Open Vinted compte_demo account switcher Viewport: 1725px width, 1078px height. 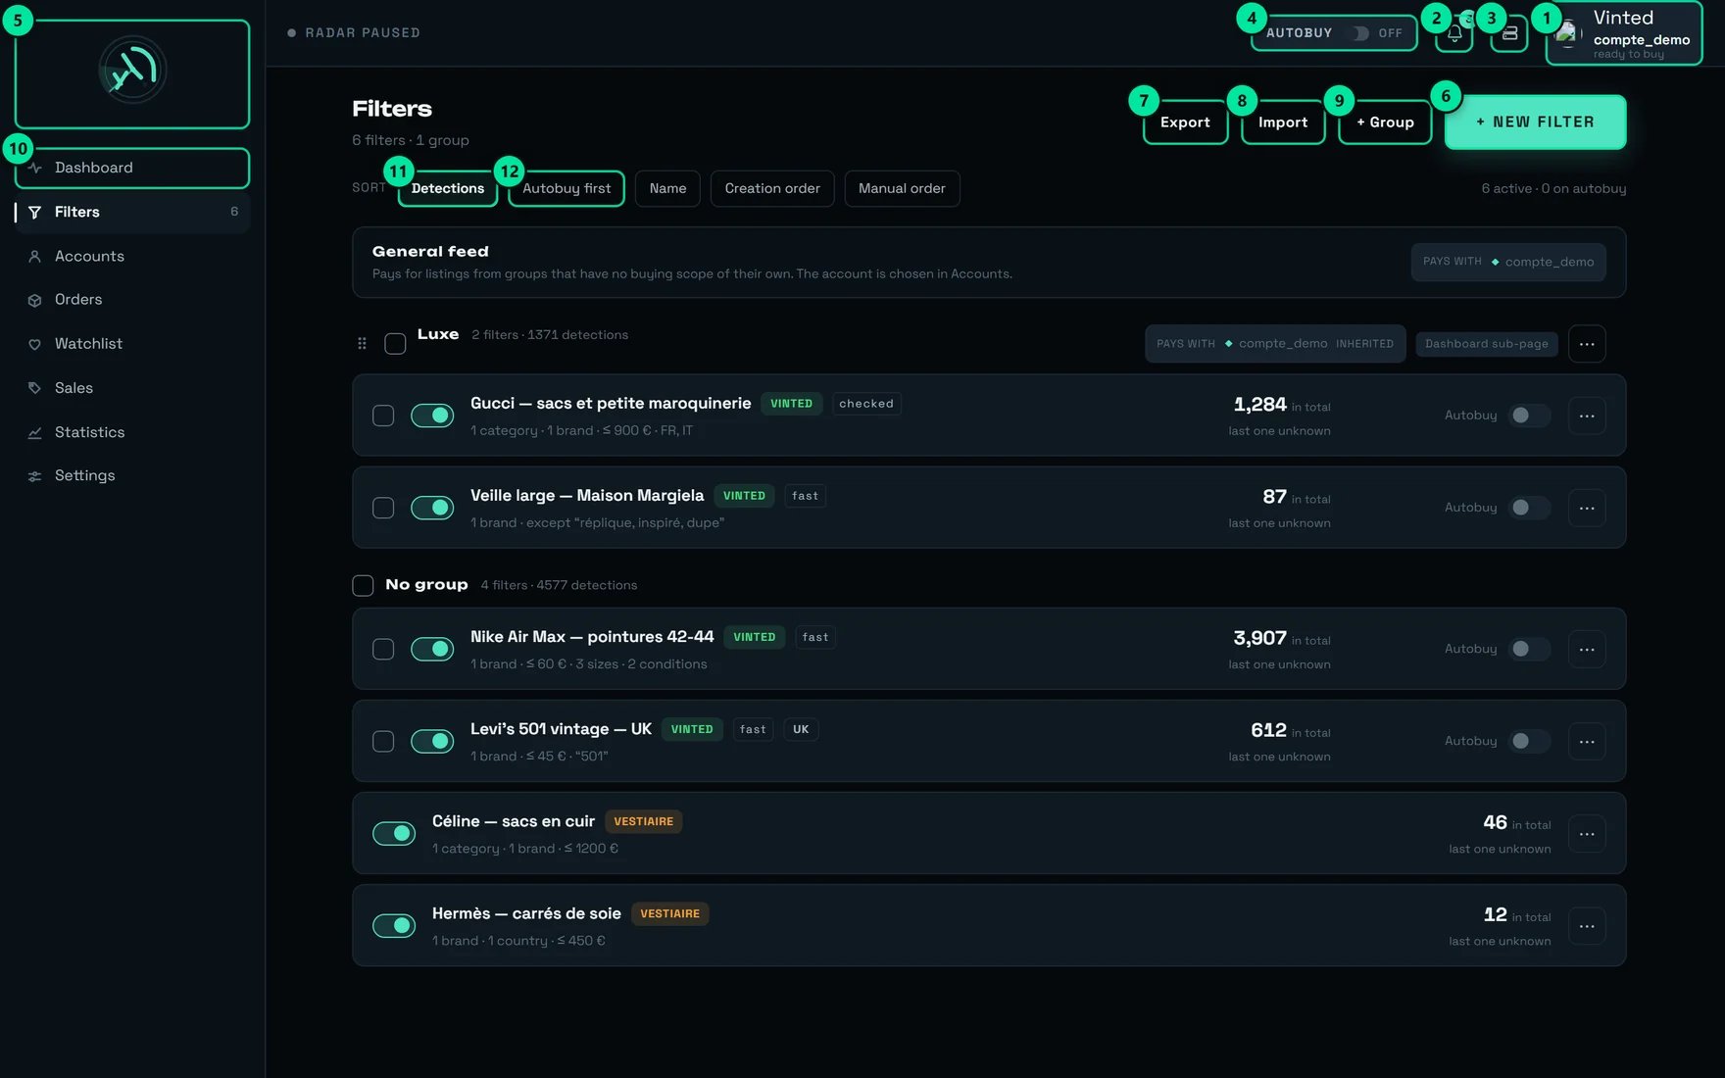[x=1624, y=33]
